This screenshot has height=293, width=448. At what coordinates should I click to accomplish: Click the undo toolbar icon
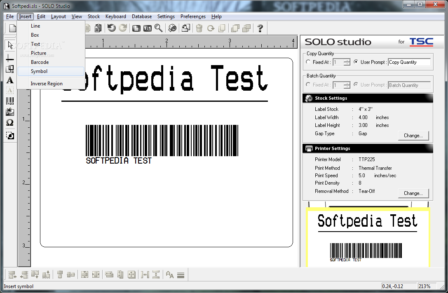click(x=111, y=28)
